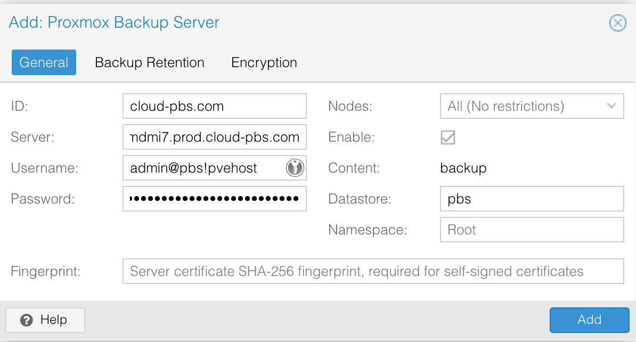Toggle the Enable checkbox

[447, 137]
